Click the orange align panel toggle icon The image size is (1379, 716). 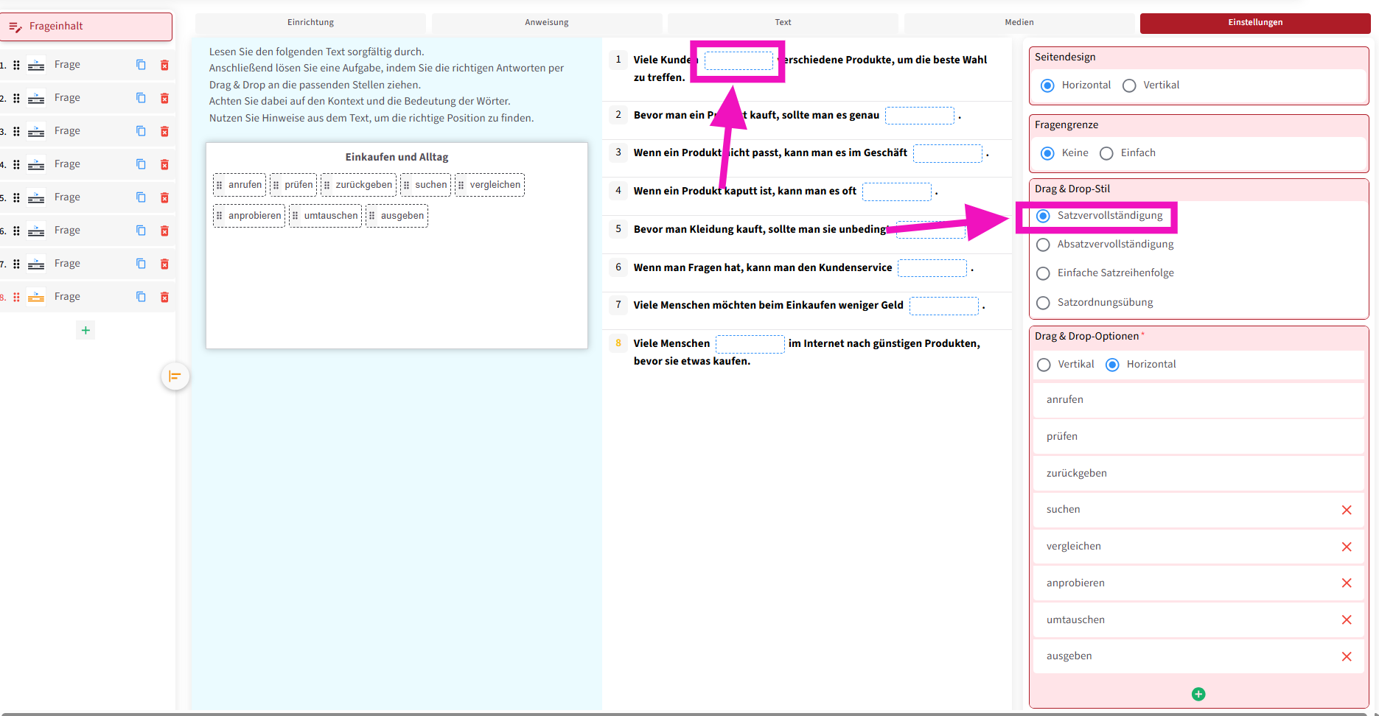(175, 376)
